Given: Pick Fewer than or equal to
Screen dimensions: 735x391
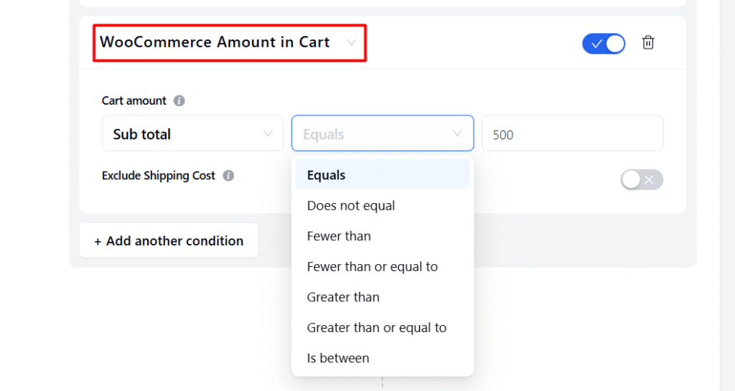Looking at the screenshot, I should [372, 267].
